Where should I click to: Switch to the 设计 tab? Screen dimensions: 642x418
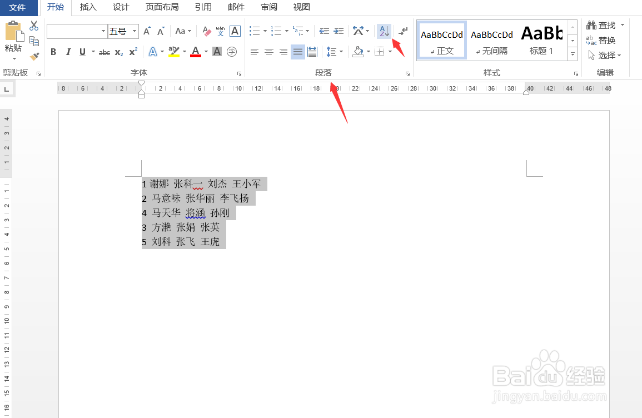(x=121, y=7)
